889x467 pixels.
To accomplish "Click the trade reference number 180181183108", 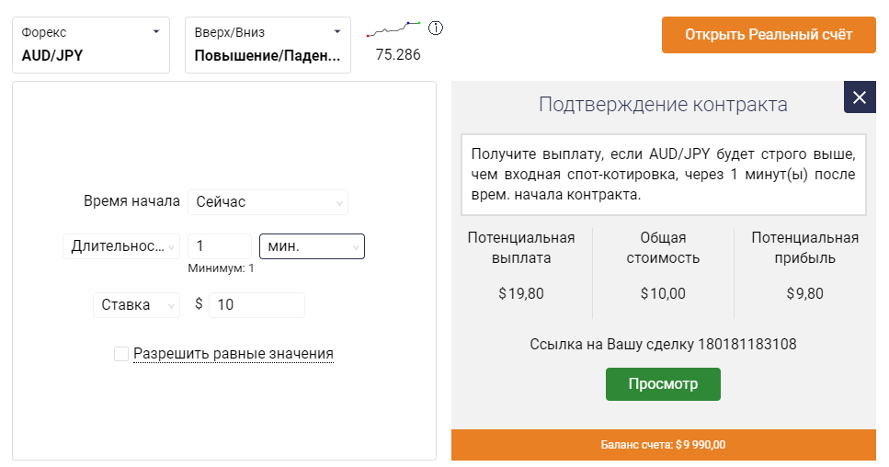I will tap(747, 345).
